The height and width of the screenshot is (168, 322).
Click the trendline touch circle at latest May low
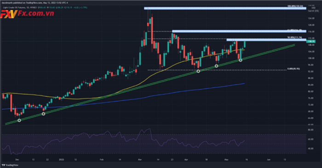[x=241, y=60]
